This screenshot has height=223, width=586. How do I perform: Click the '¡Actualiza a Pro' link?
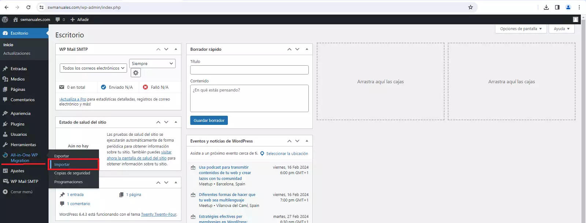click(x=73, y=99)
